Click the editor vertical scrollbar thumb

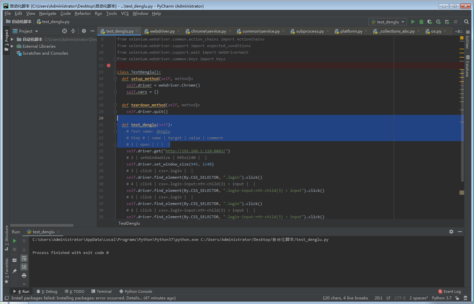point(462,125)
